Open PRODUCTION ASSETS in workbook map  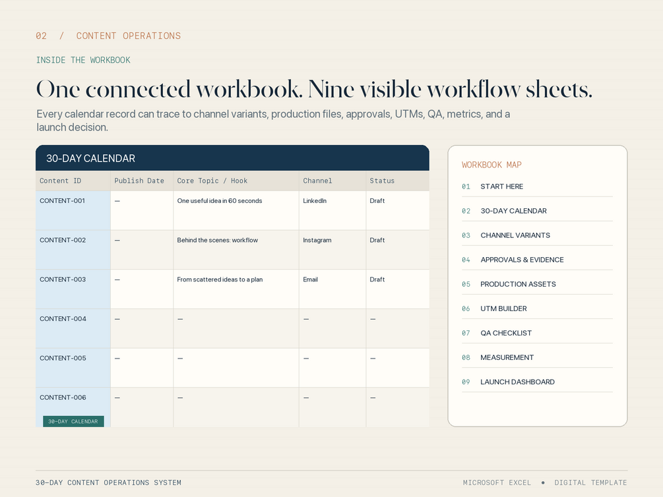coord(537,284)
